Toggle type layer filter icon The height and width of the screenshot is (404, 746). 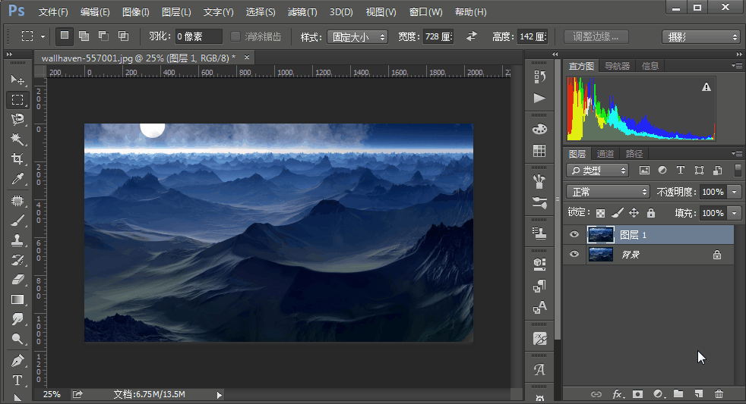pyautogui.click(x=681, y=170)
